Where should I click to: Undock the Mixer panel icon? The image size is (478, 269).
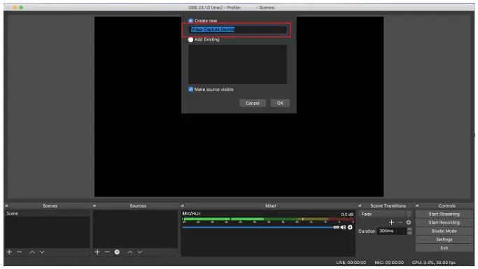pyautogui.click(x=182, y=205)
